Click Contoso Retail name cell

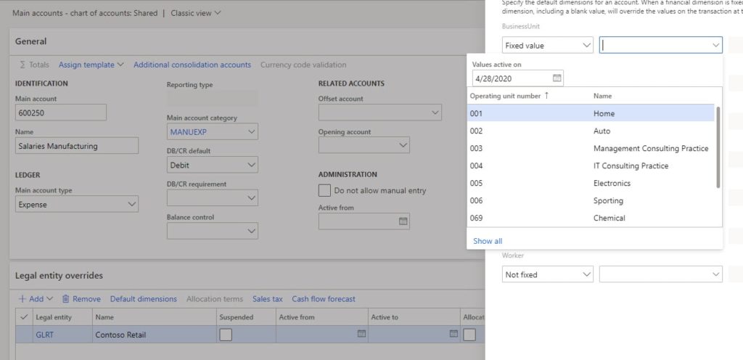(x=154, y=335)
